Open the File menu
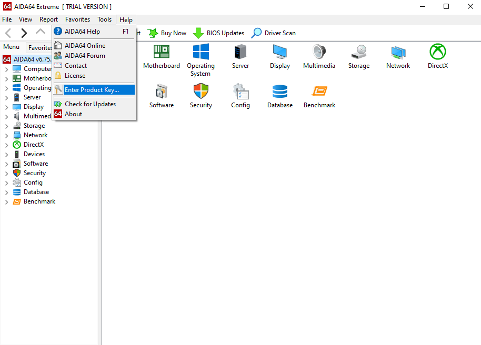Screen dimensions: 481x345 [7, 19]
